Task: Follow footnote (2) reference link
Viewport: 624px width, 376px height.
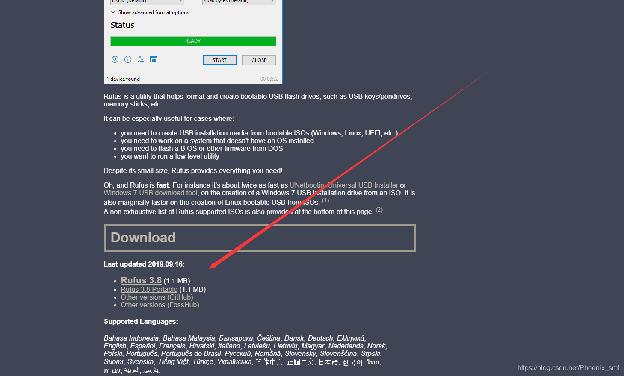Action: pos(379,210)
